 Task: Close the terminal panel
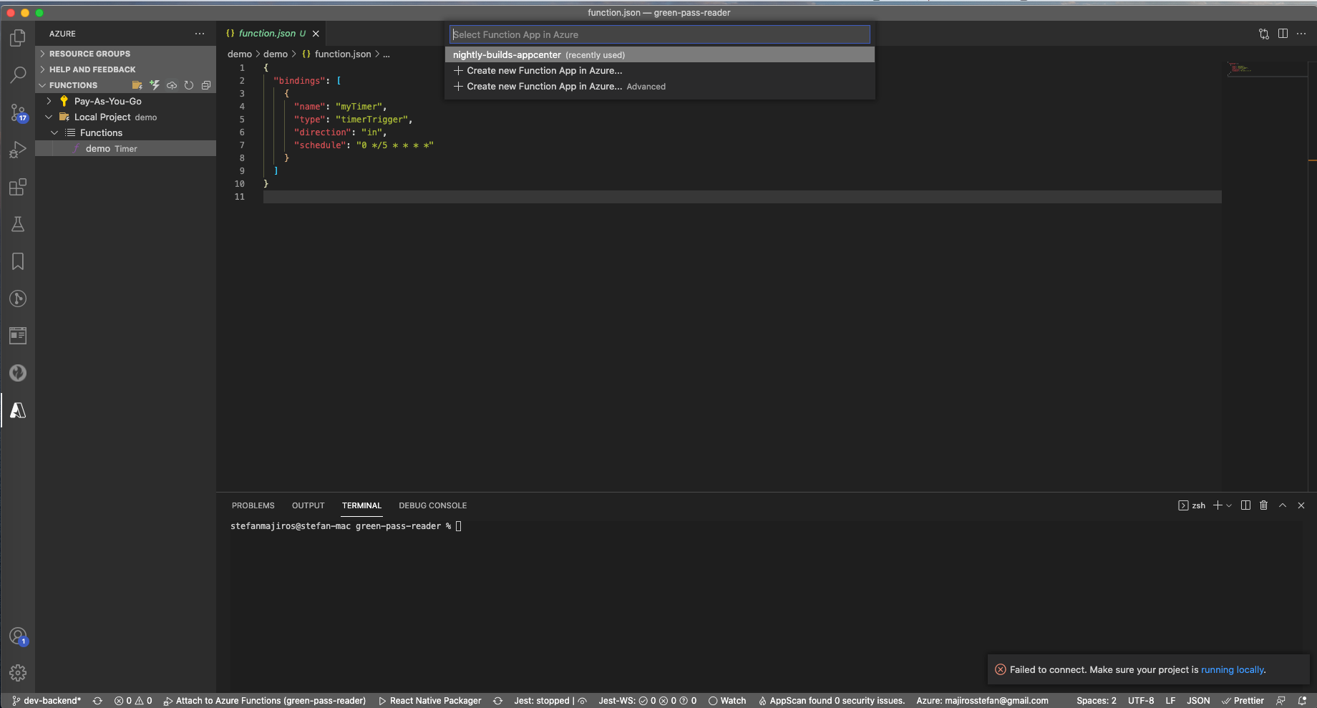pyautogui.click(x=1301, y=505)
